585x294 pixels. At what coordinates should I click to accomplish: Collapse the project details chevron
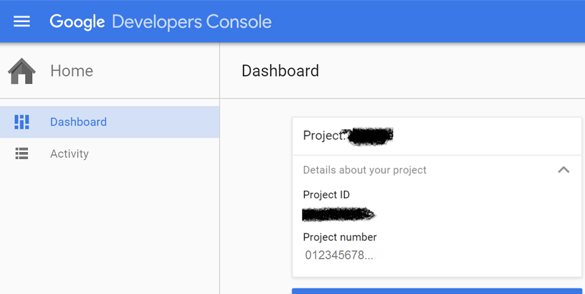pos(563,170)
